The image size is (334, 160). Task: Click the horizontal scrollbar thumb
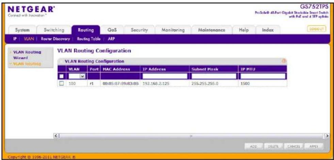(x=191, y=135)
